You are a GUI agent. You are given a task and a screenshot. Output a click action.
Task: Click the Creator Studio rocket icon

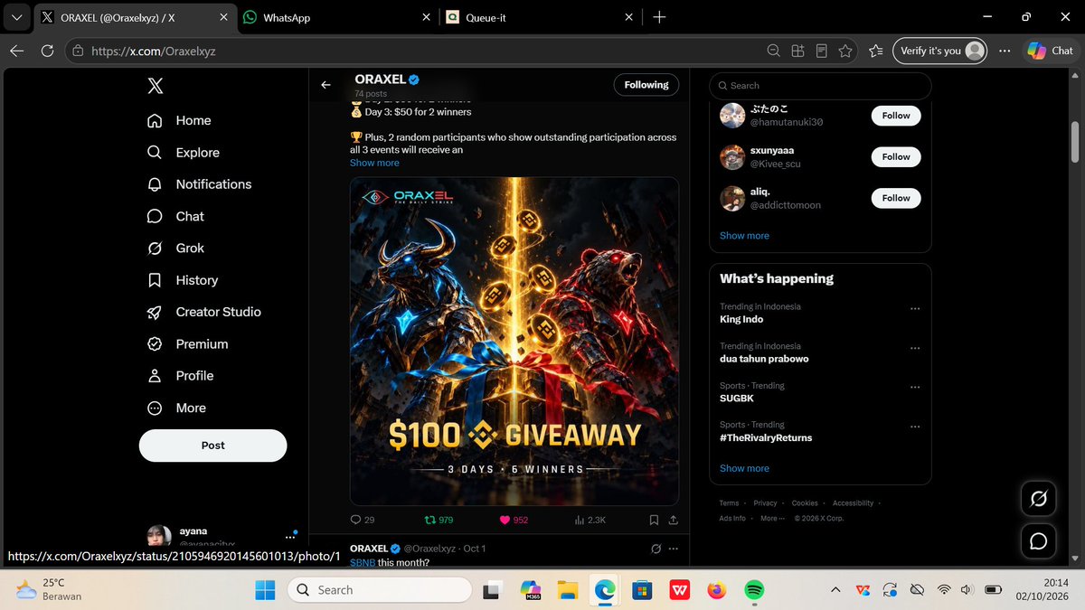155,312
